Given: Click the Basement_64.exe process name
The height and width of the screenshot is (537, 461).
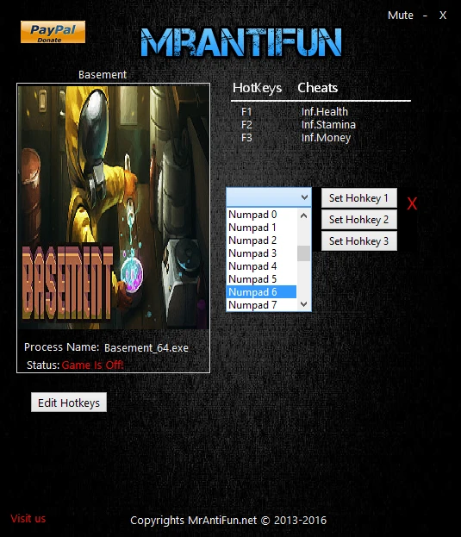Looking at the screenshot, I should coord(146,348).
